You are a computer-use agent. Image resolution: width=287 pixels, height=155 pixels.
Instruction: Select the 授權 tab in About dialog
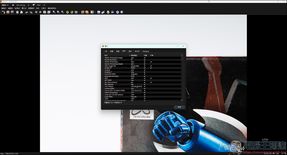click(112, 51)
